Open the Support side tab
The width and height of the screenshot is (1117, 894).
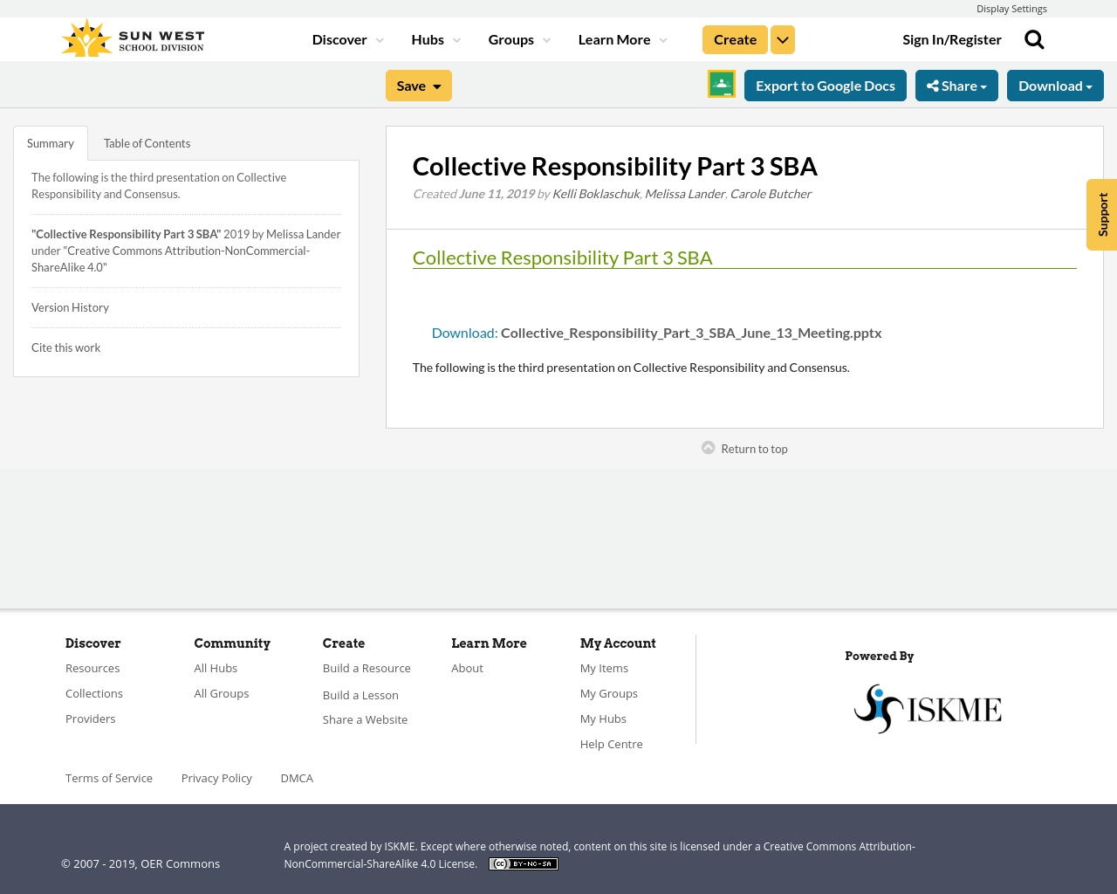coord(1101,215)
